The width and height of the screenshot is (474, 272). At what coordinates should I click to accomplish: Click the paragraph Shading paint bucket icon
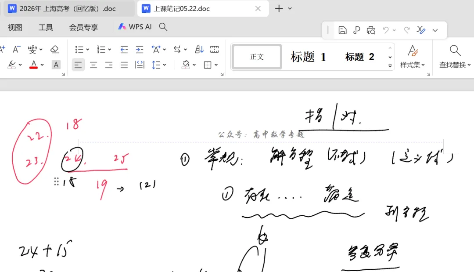click(186, 65)
